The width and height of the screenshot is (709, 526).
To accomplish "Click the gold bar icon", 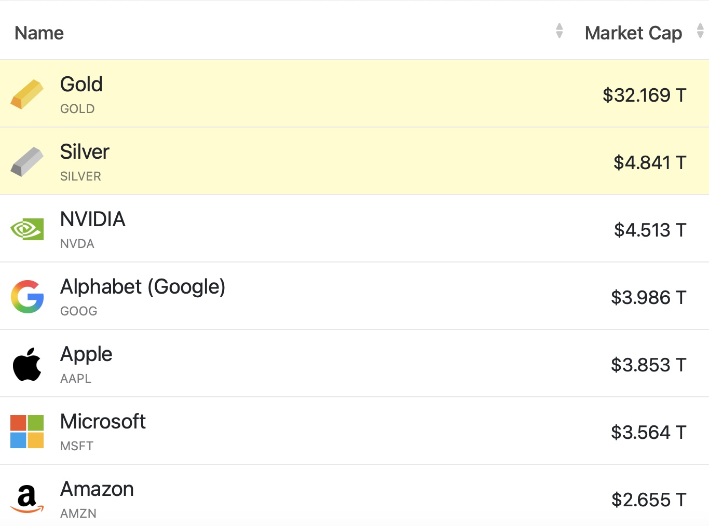I will [27, 94].
